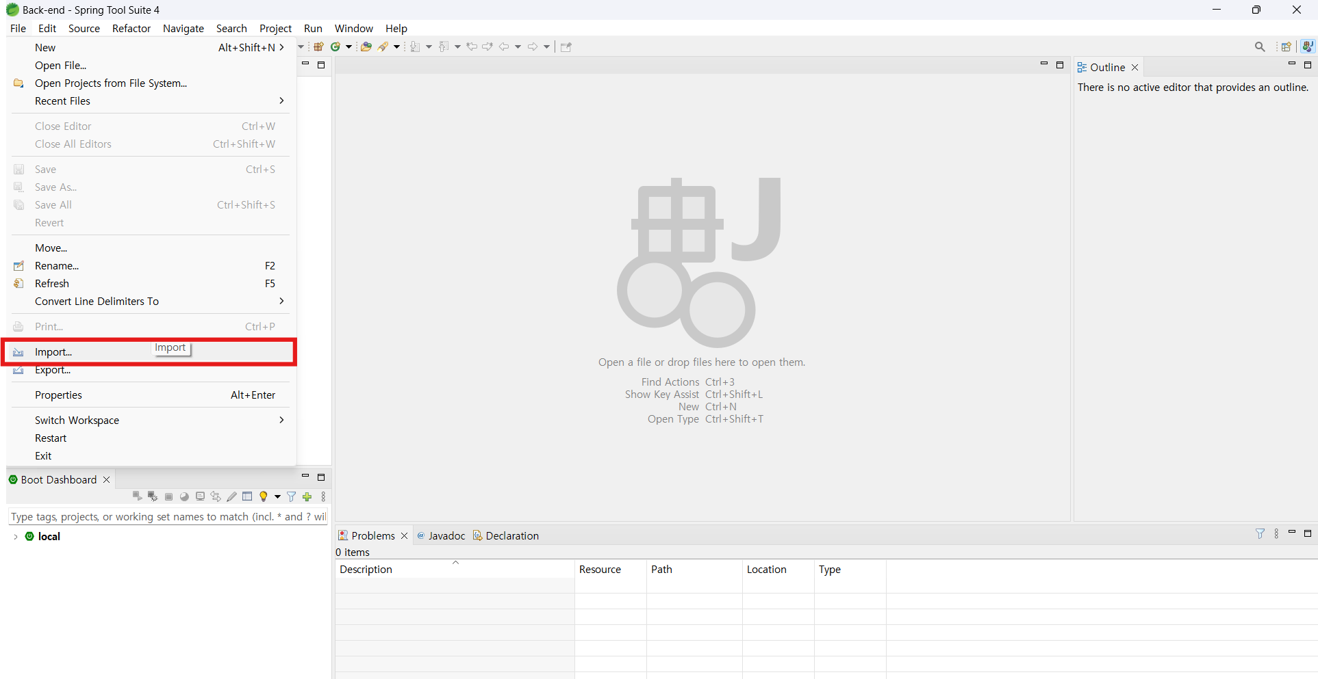Choose Switch Workspace in File menu
This screenshot has width=1318, height=679.
[151, 421]
